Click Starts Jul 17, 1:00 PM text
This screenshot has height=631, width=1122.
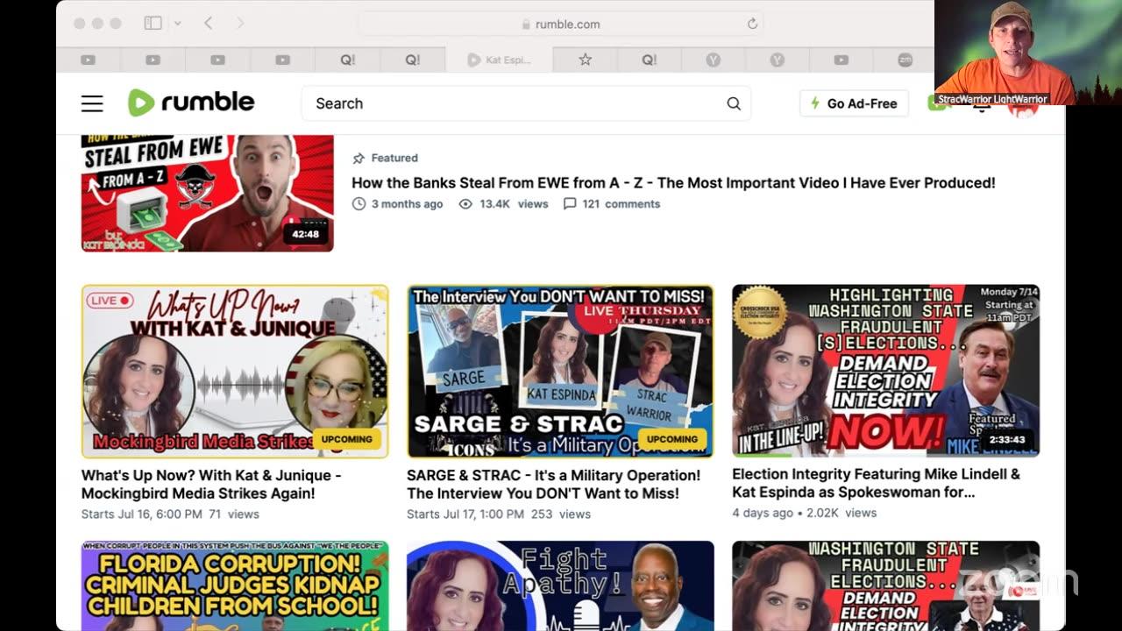point(465,514)
